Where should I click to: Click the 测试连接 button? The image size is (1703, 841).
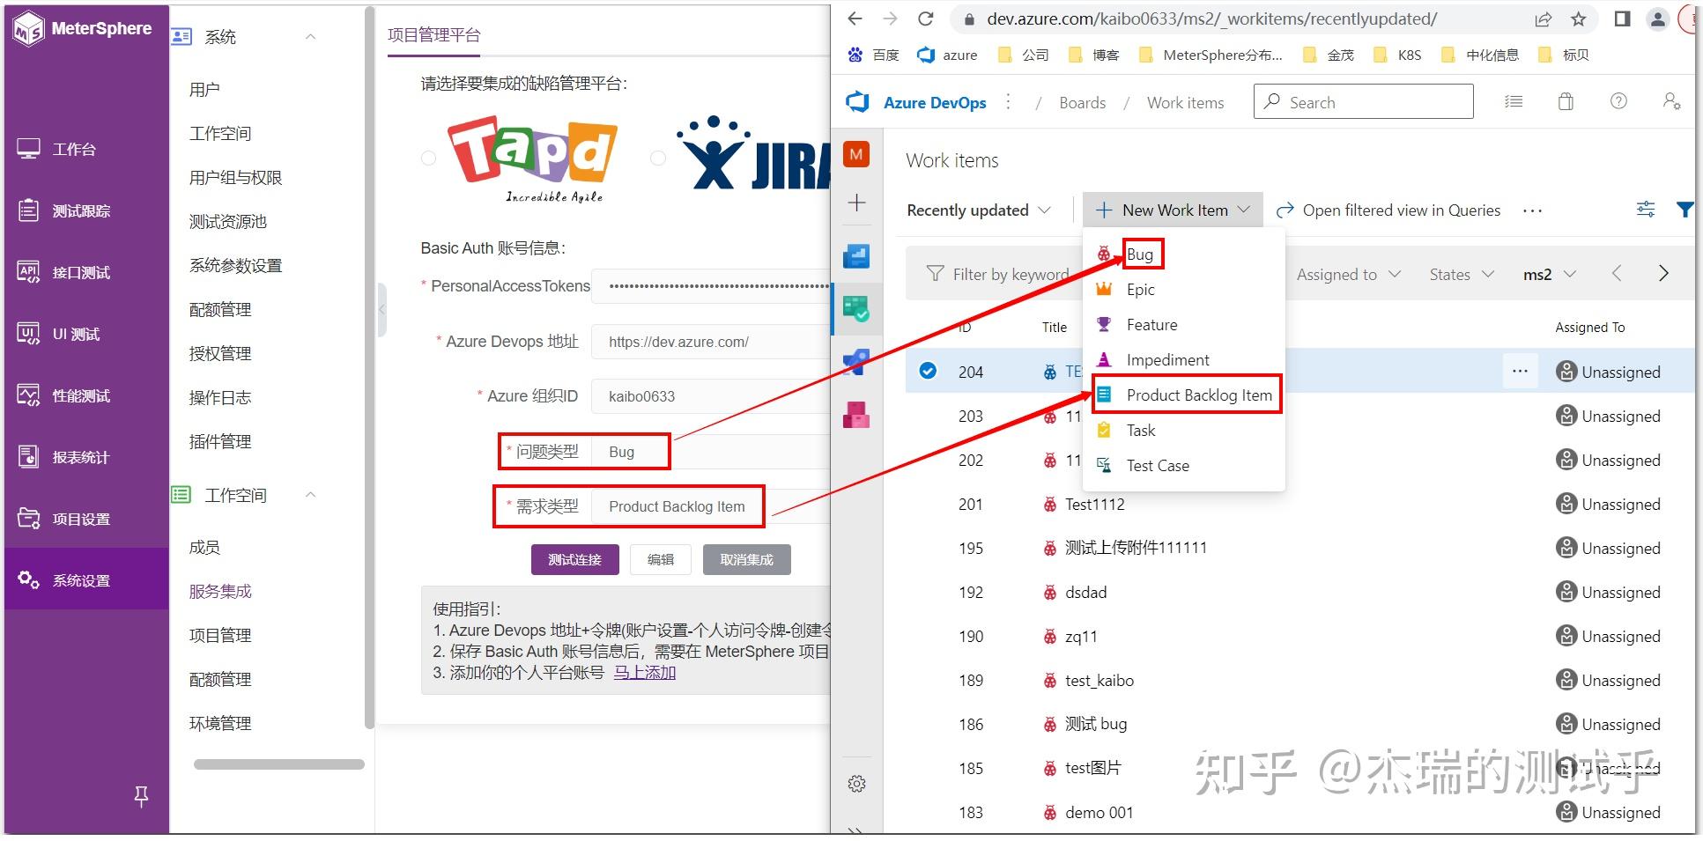click(574, 558)
